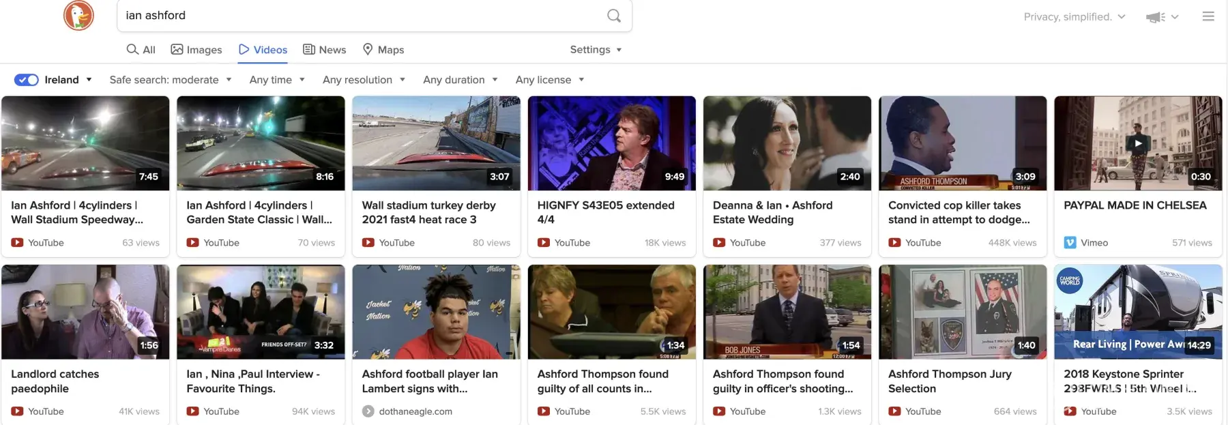Image resolution: width=1228 pixels, height=425 pixels.
Task: Open 'Garden State Classic' video title
Action: (259, 212)
